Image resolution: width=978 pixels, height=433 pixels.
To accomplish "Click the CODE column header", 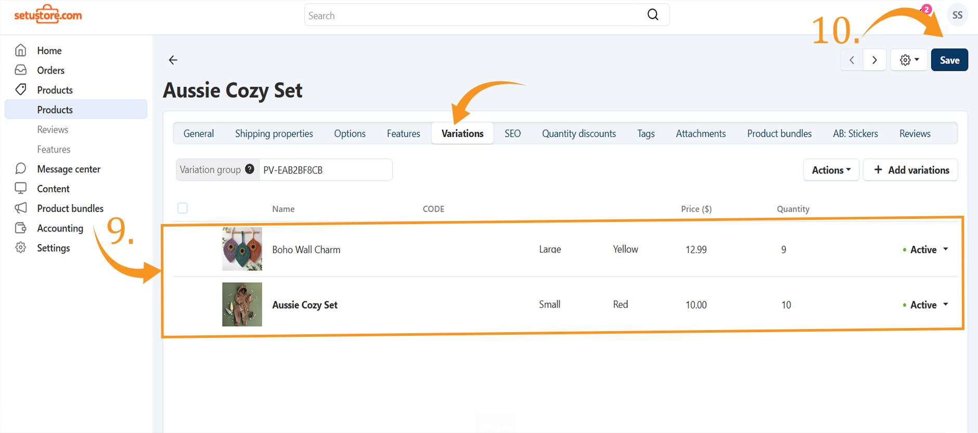I will pos(433,209).
